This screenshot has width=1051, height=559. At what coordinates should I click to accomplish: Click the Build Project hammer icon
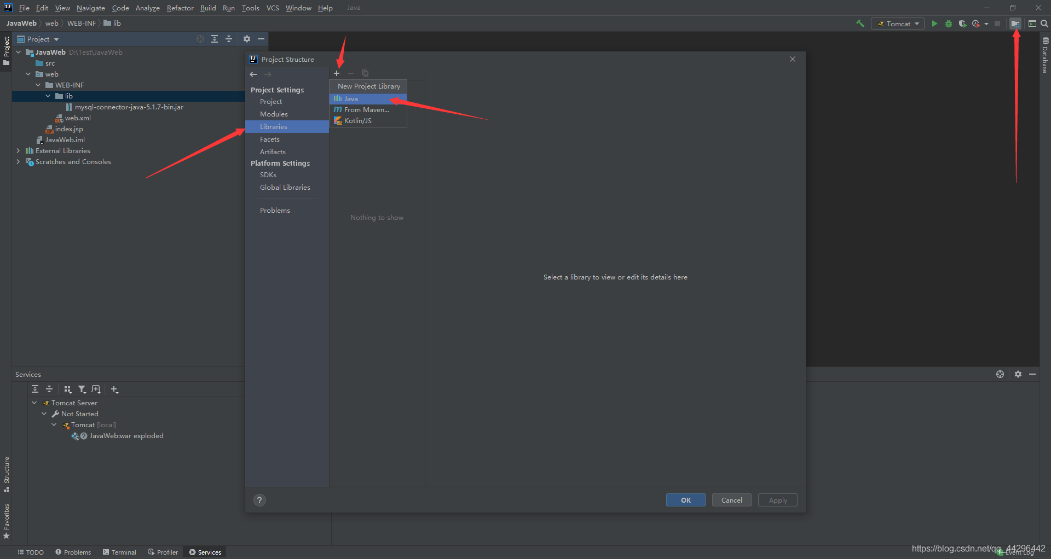point(860,24)
